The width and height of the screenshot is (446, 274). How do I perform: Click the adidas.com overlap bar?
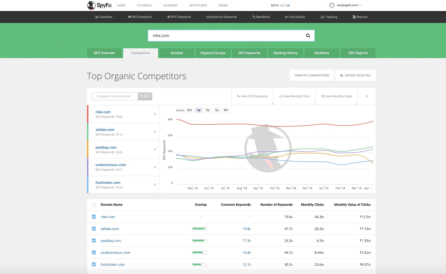(200, 229)
